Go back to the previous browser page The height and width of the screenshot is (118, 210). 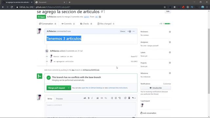tap(3, 7)
